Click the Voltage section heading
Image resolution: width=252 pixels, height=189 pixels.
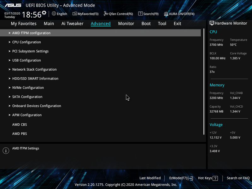(x=216, y=125)
